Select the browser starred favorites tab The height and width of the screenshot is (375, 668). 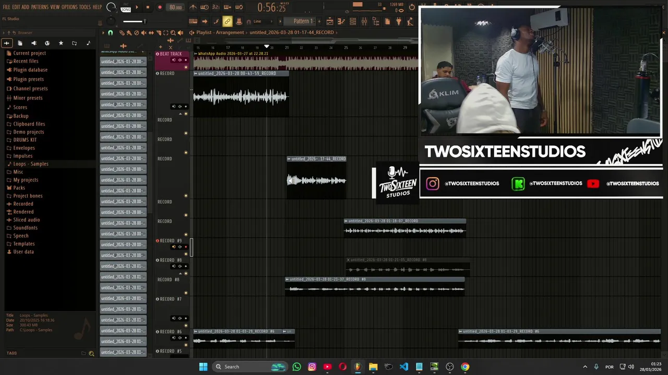pyautogui.click(x=61, y=43)
